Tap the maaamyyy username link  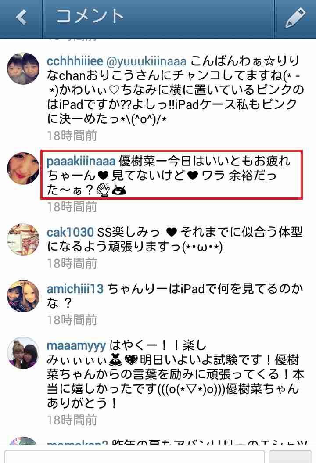[76, 346]
